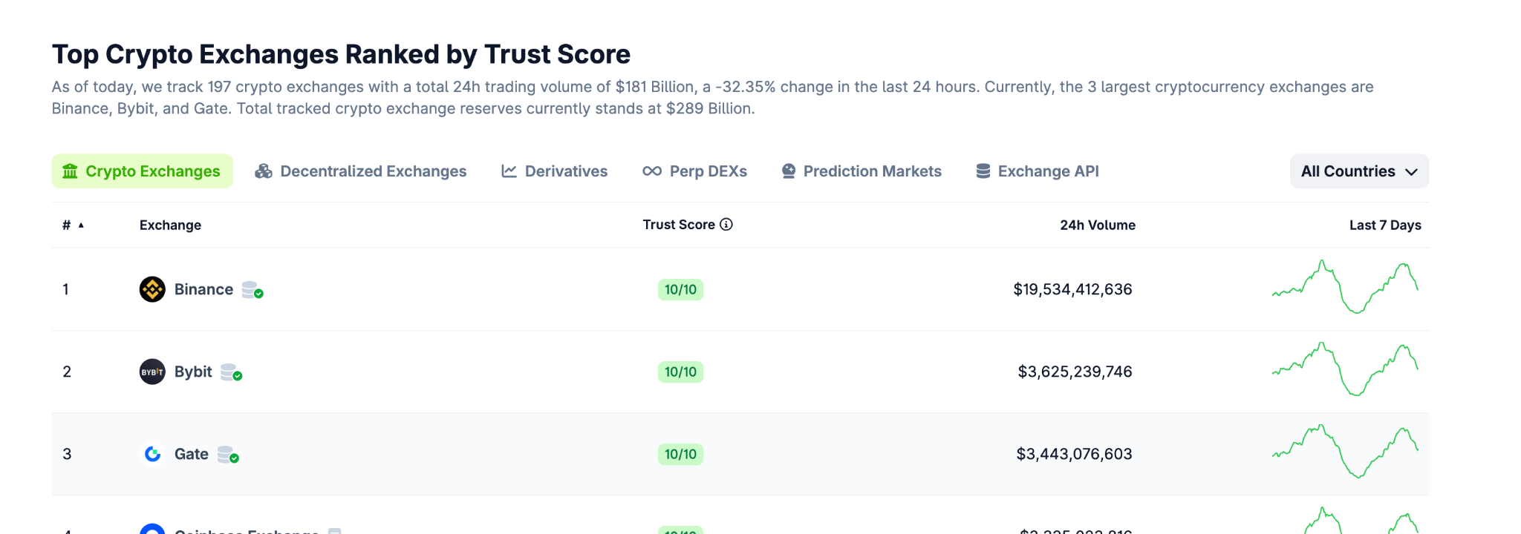The height and width of the screenshot is (534, 1521).
Task: Open the All Countries dropdown
Action: pyautogui.click(x=1358, y=171)
